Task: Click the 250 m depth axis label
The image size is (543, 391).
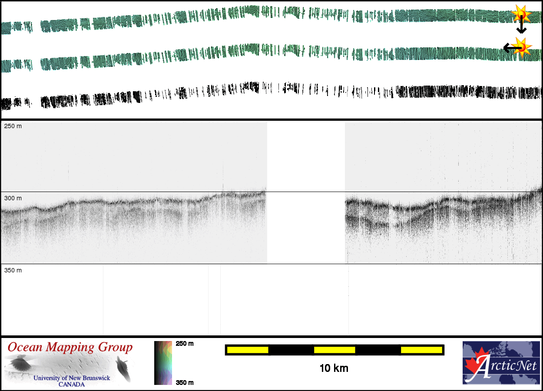Action: [13, 126]
